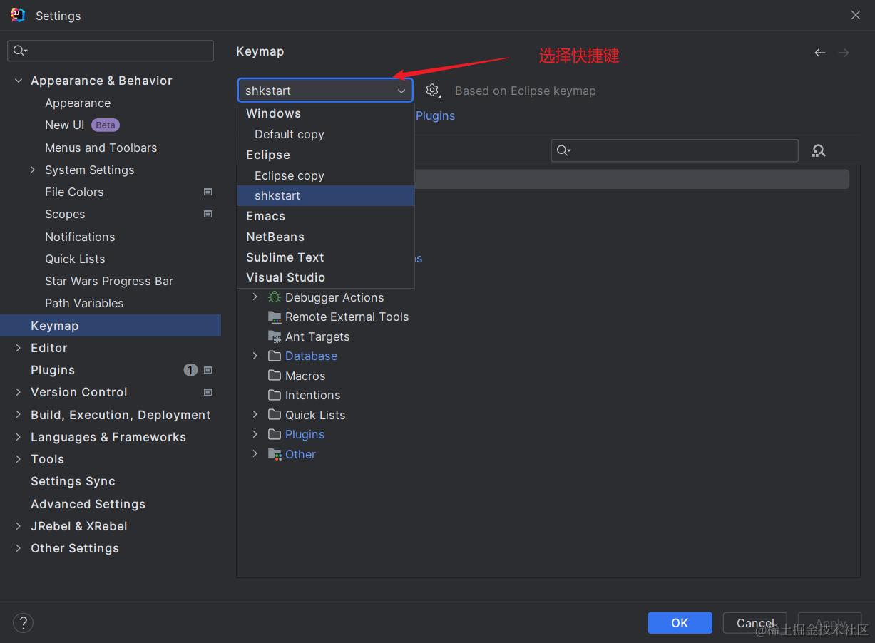Choose Windows keymap from dropdown list
The height and width of the screenshot is (643, 875).
pyautogui.click(x=326, y=113)
